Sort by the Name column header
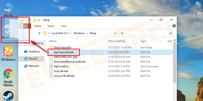This screenshot has height=101, width=203. (x=53, y=41)
